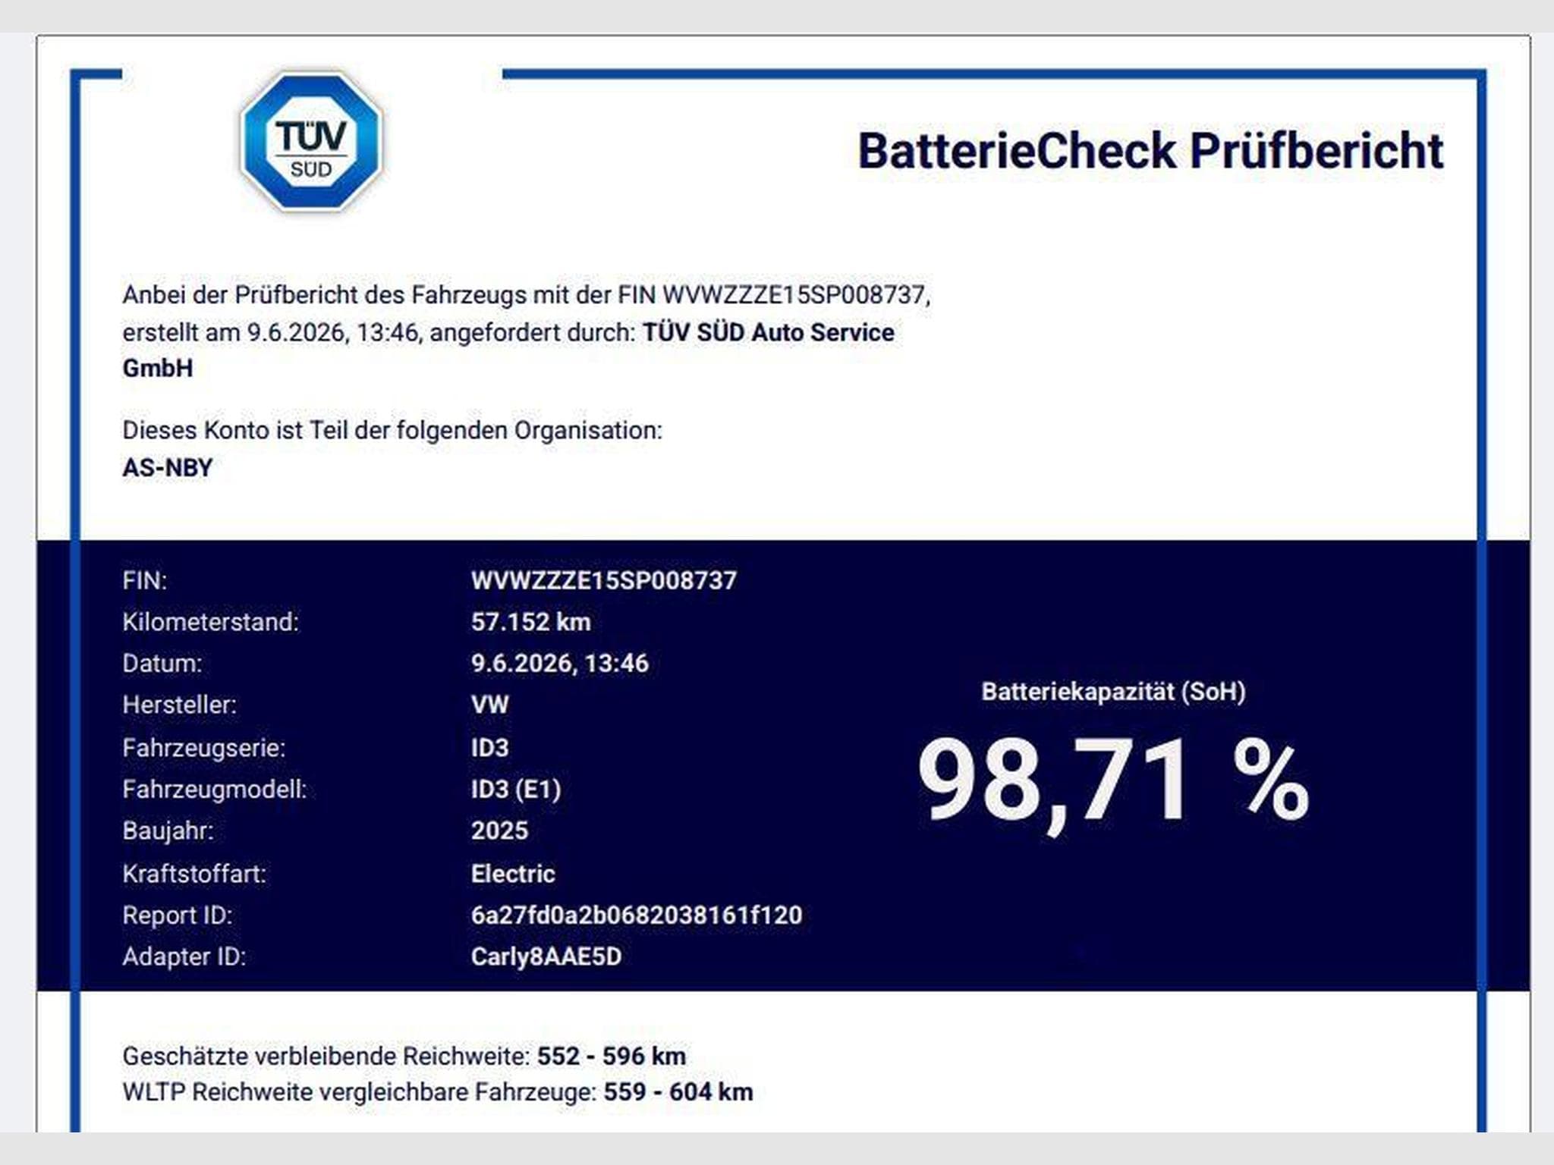Viewport: 1554px width, 1165px height.
Task: Select 'TÜV SÜD Auto Service' requester name
Action: pyautogui.click(x=768, y=332)
